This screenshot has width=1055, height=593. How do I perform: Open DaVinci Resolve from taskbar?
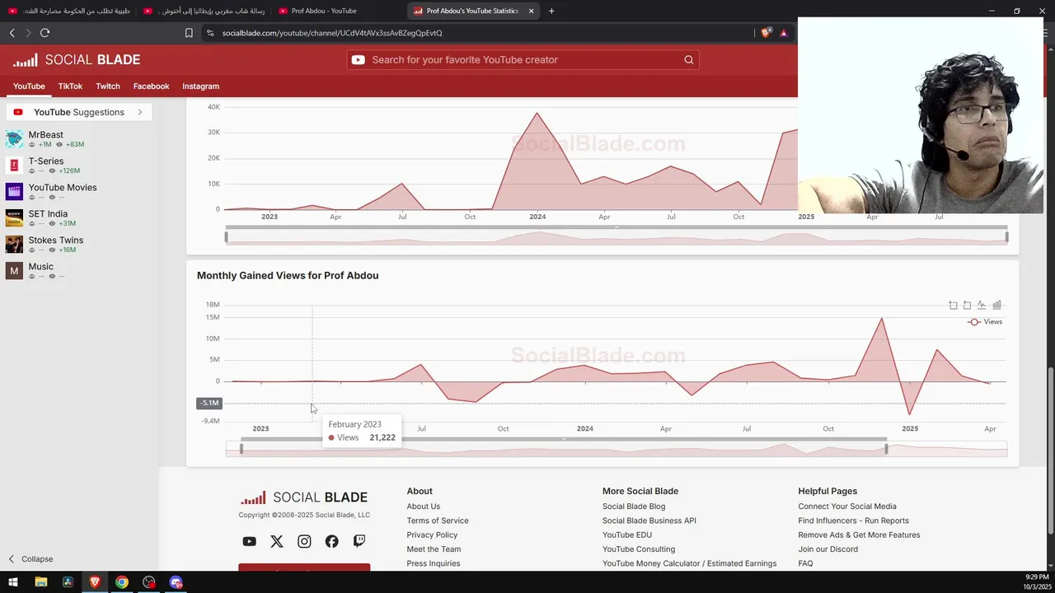pos(68,582)
